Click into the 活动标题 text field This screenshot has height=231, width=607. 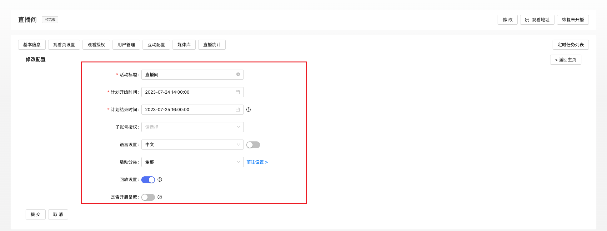pos(188,75)
